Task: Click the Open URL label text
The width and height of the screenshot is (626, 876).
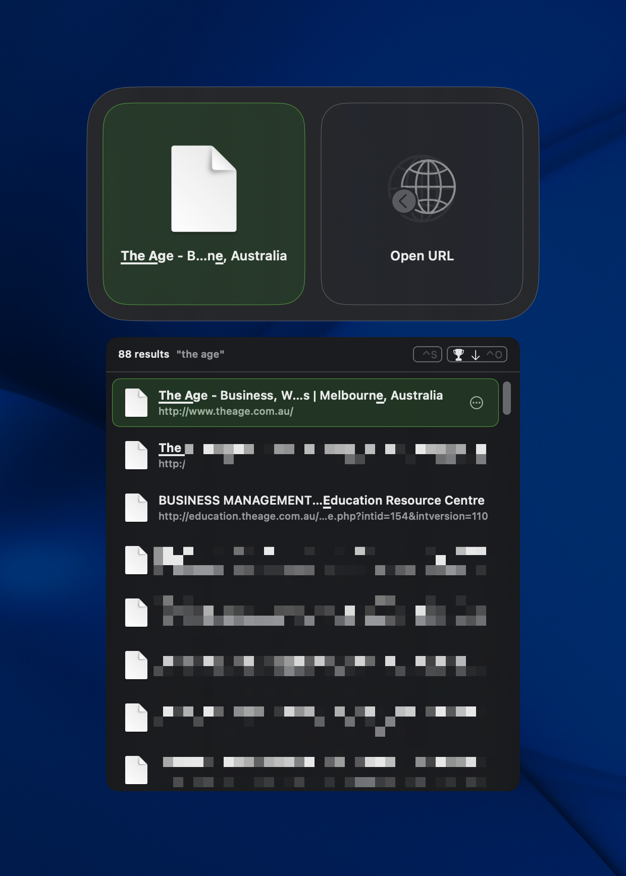Action: point(422,256)
